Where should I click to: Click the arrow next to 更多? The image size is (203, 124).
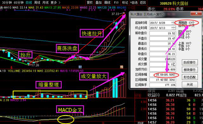[59, 3]
